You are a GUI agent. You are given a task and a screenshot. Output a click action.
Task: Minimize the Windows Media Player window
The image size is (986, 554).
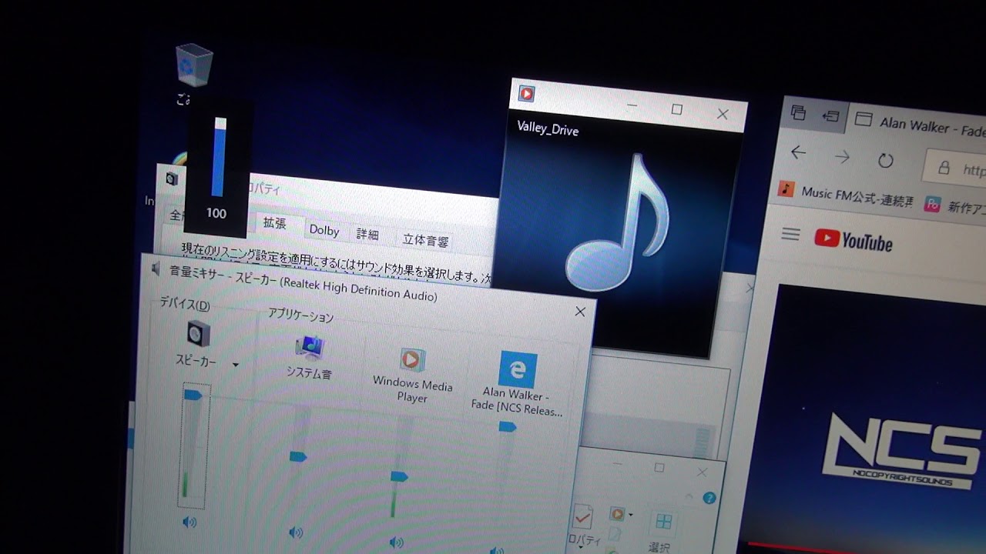coord(632,106)
